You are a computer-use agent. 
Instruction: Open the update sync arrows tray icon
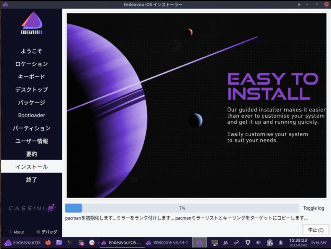(236, 243)
